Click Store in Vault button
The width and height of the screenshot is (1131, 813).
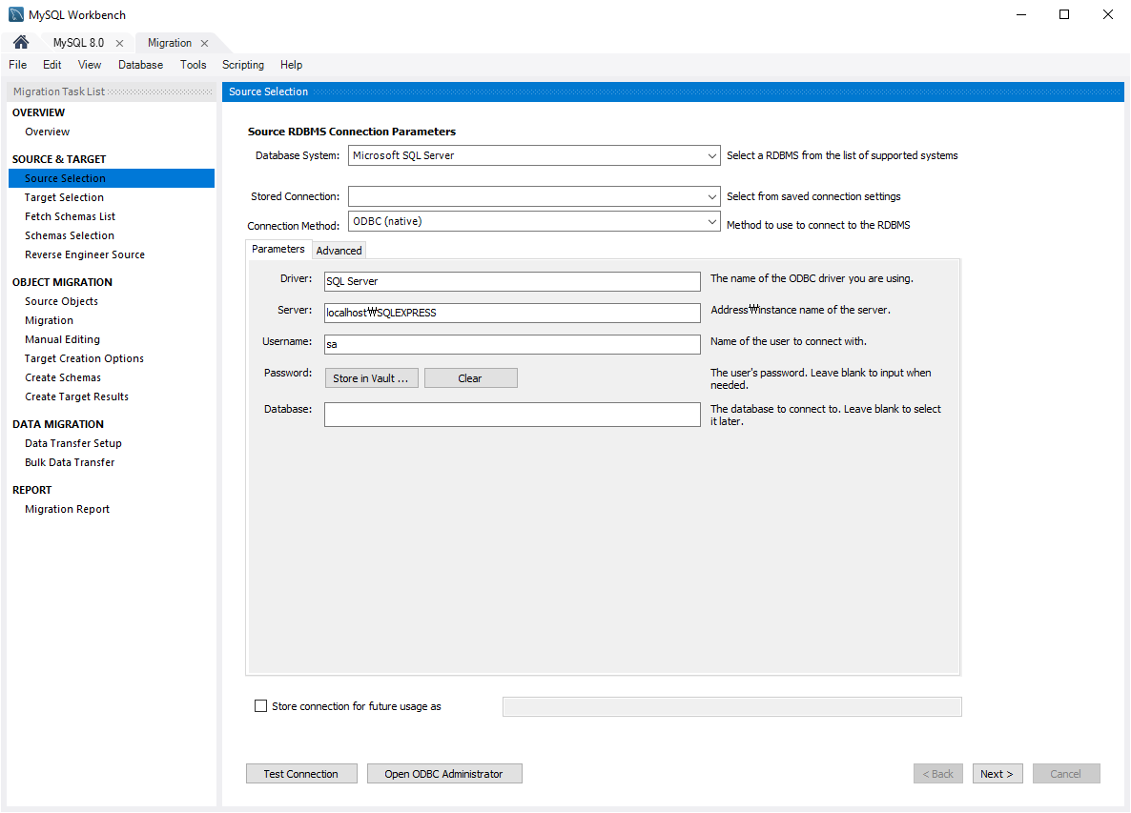371,378
